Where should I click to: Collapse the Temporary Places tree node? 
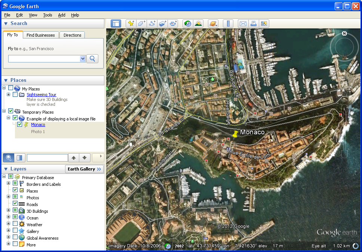[x=4, y=111]
